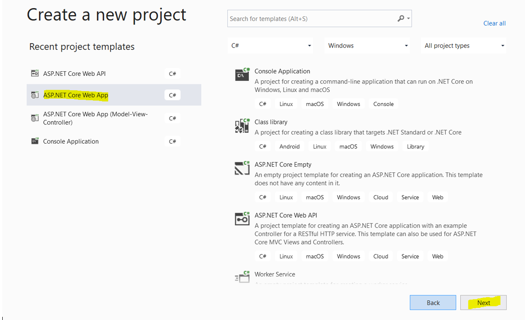525x320 pixels.
Task: Select ASP.NET Core Web API title in template list
Action: pos(286,215)
